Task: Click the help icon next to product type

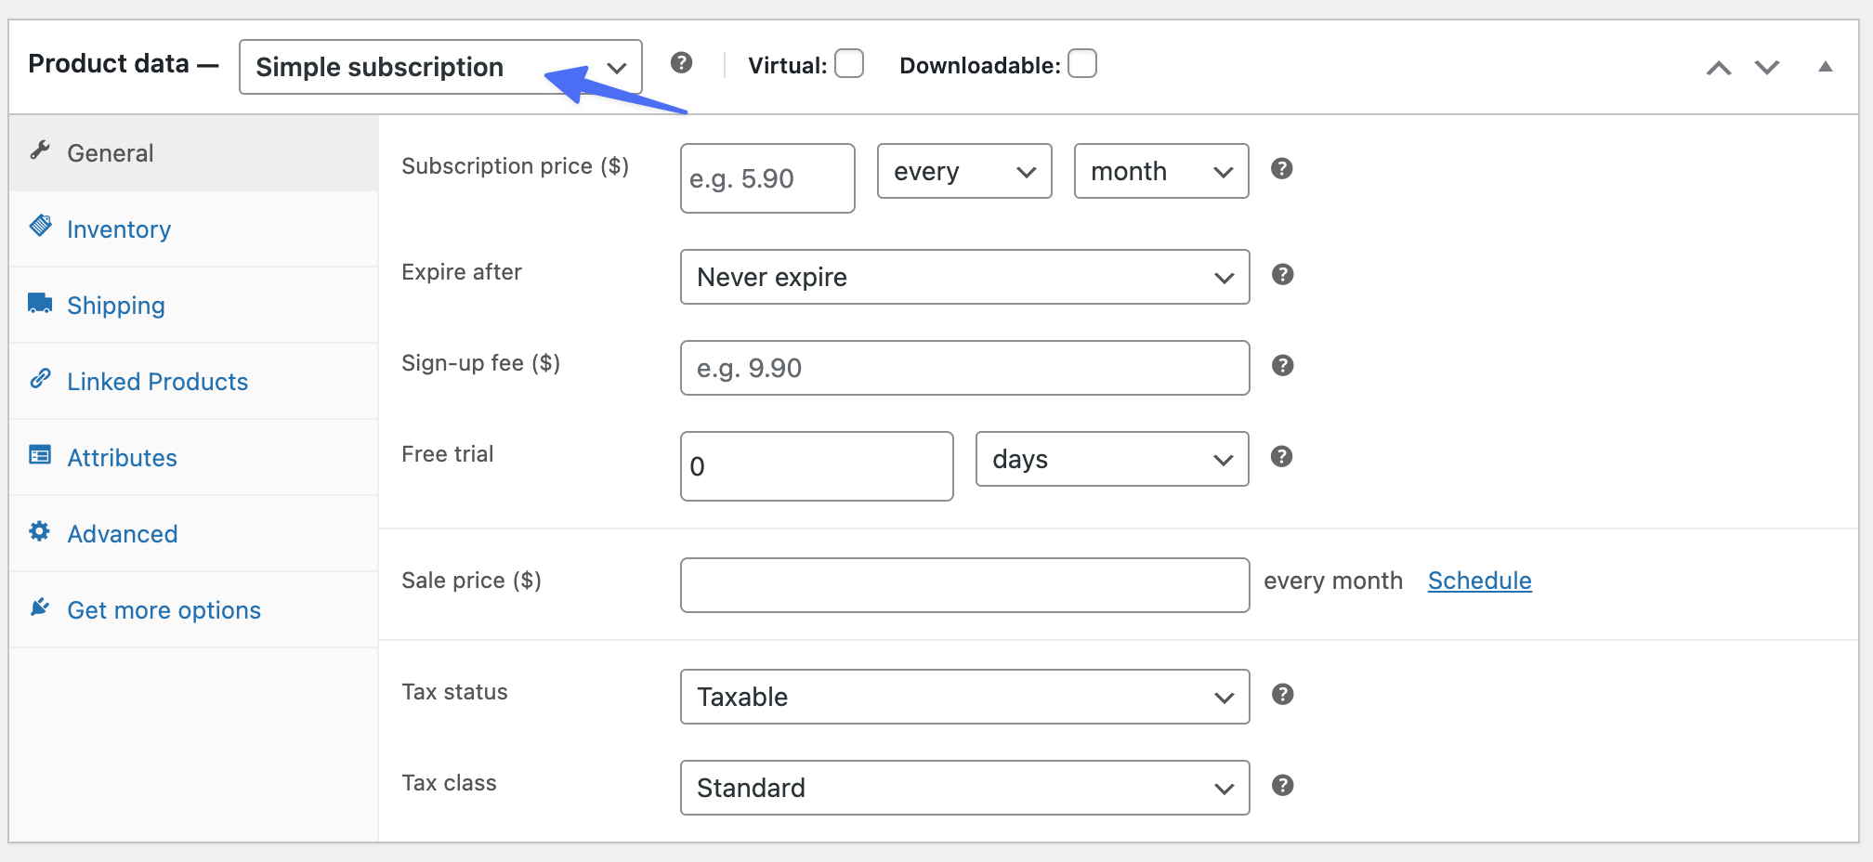Action: 683,63
